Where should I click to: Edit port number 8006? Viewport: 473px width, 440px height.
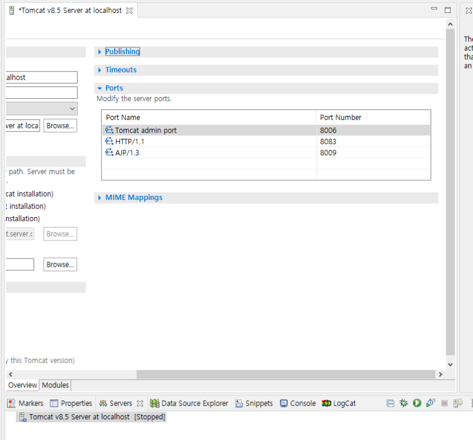(328, 130)
